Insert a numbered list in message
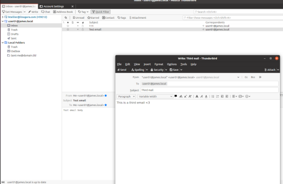This screenshot has height=184, width=283. pos(218,96)
